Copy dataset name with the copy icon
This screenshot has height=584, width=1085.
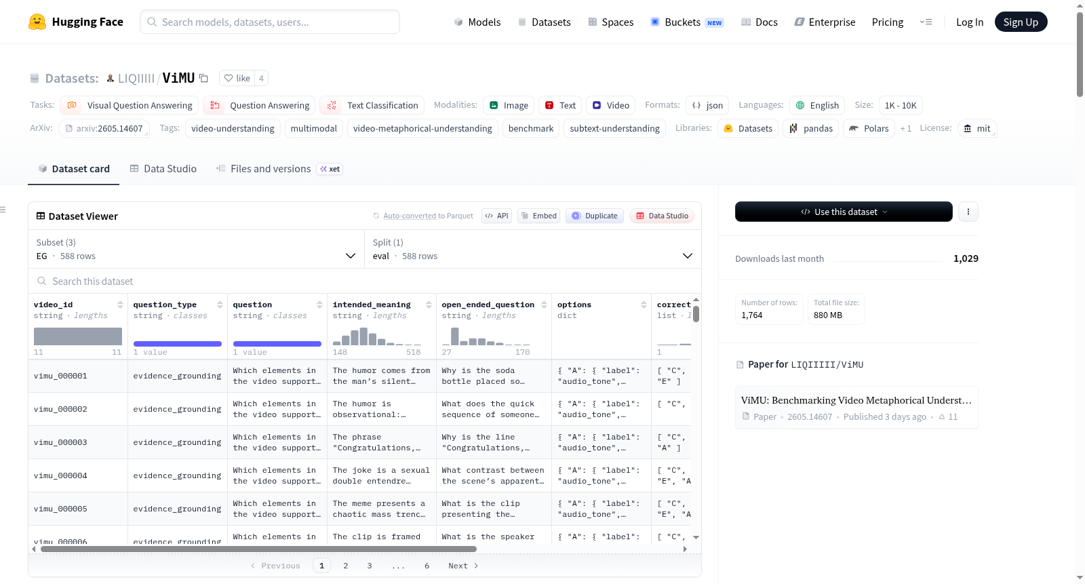pos(203,78)
